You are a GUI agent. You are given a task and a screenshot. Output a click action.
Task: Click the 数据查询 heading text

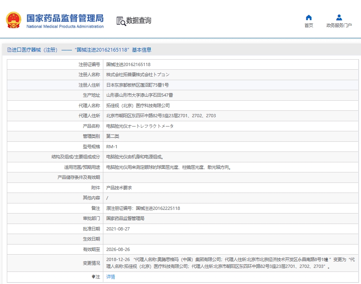(x=139, y=21)
